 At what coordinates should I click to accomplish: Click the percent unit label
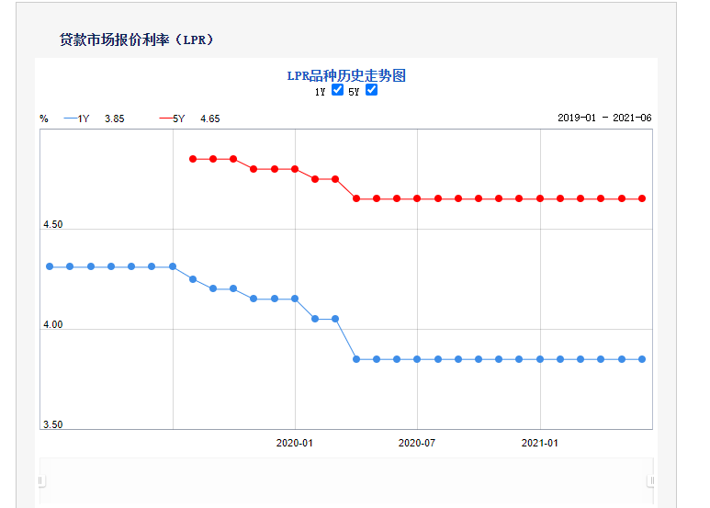(x=44, y=119)
